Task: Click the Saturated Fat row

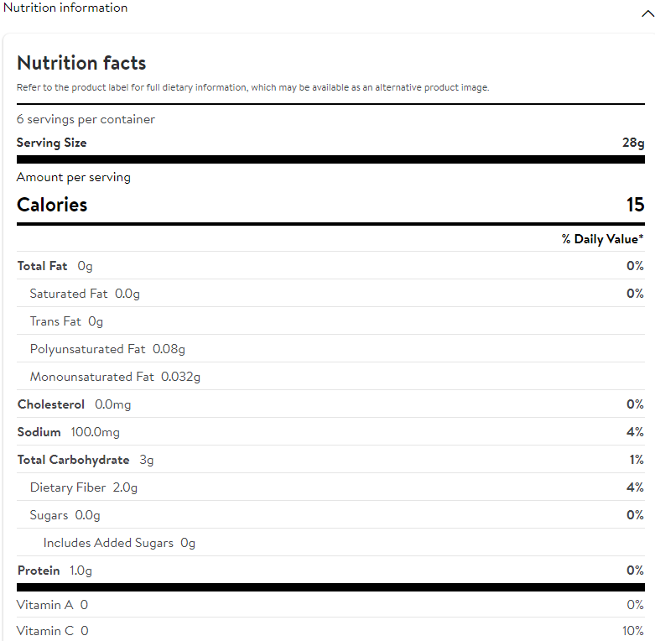Action: 85,294
